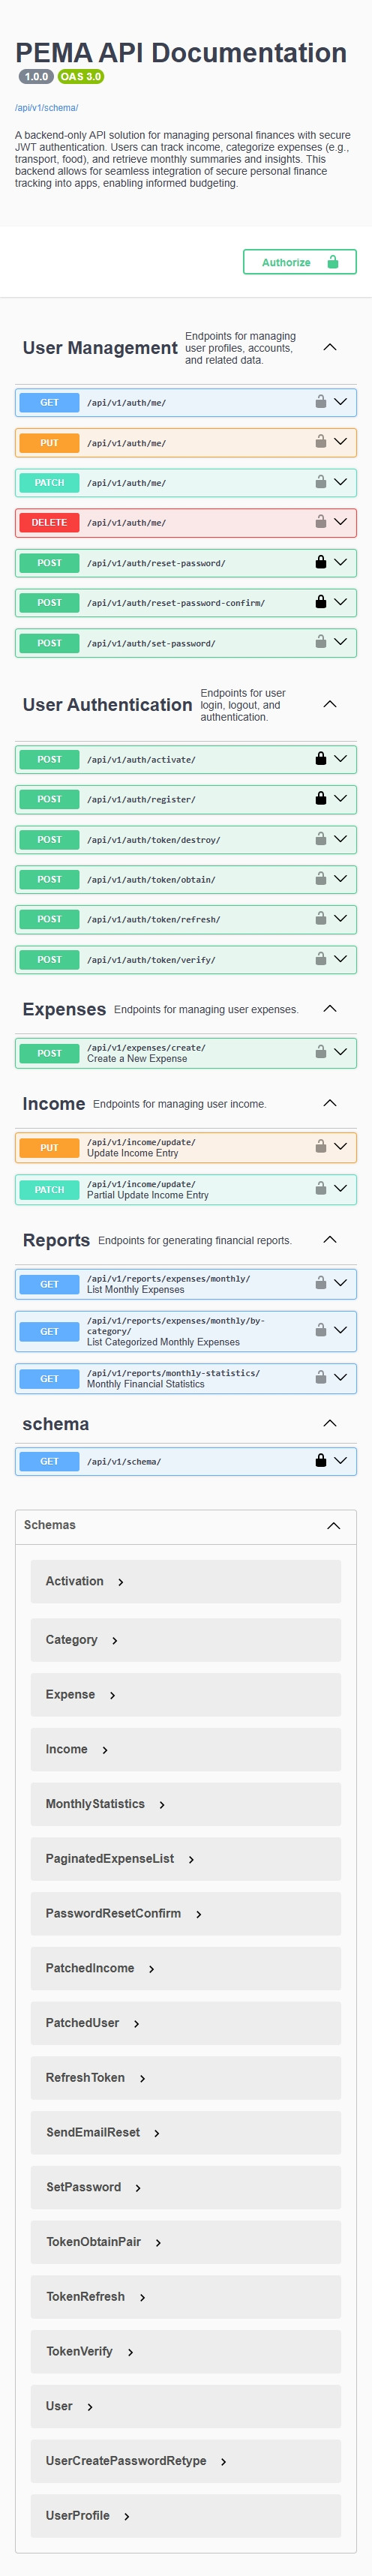Click black lock on reset-password endpoint
Image resolution: width=372 pixels, height=2576 pixels.
coord(320,562)
